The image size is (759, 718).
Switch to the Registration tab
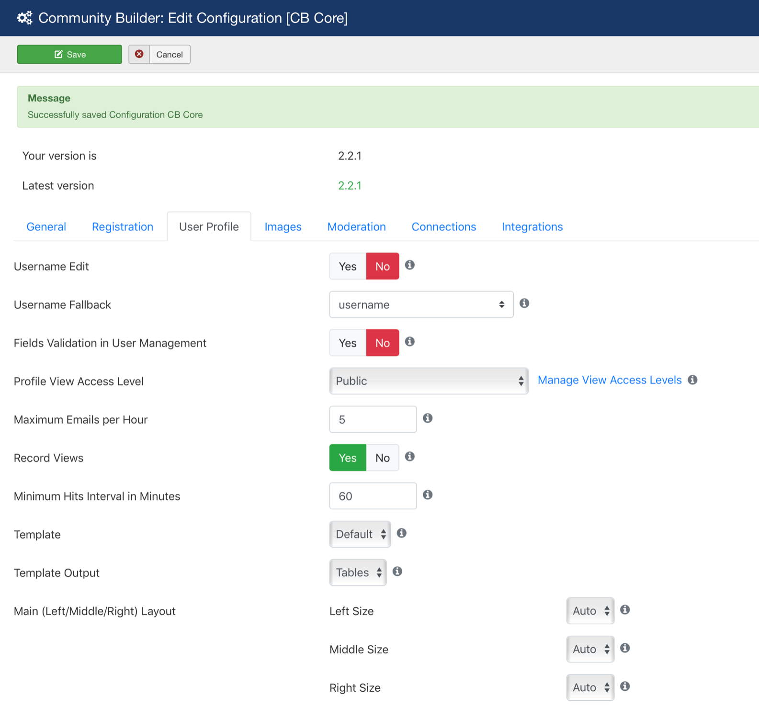coord(123,226)
